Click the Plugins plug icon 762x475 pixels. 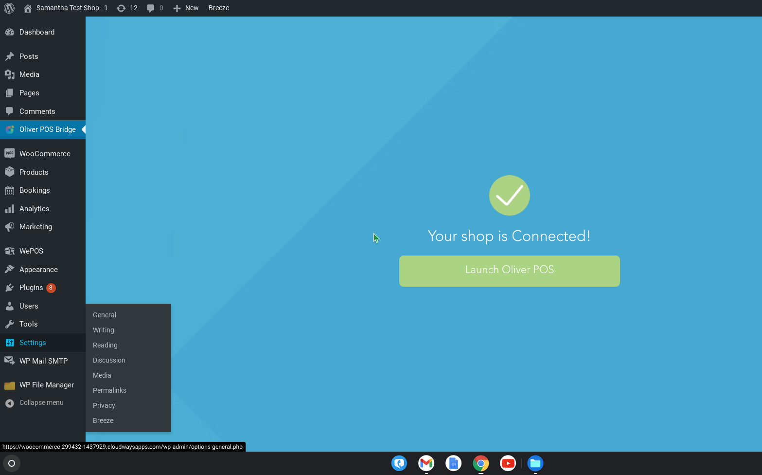pyautogui.click(x=10, y=288)
